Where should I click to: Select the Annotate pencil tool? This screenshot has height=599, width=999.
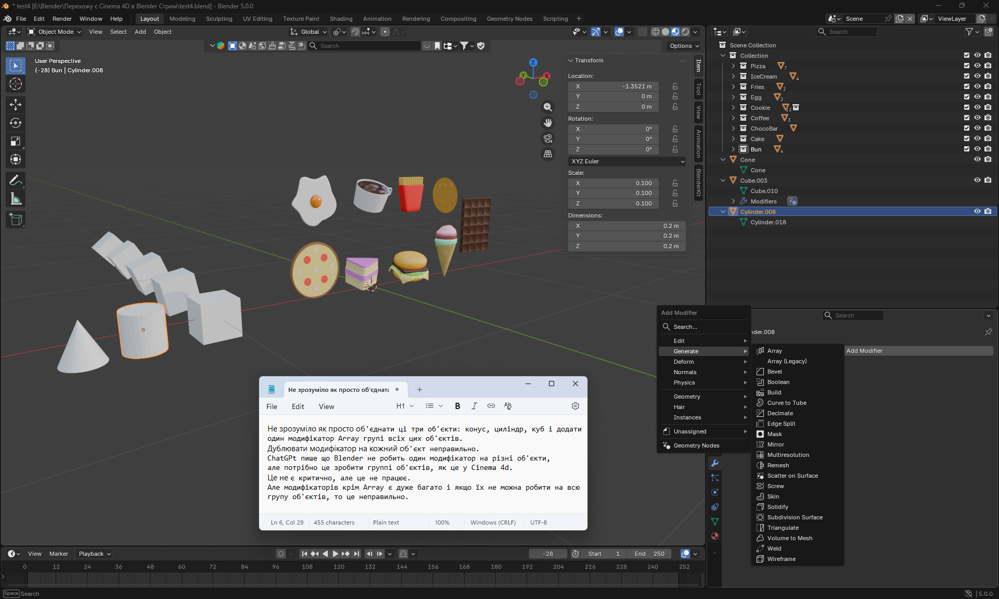16,181
